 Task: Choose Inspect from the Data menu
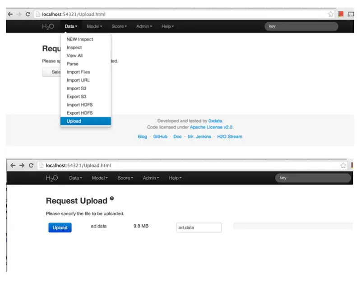click(x=86, y=47)
